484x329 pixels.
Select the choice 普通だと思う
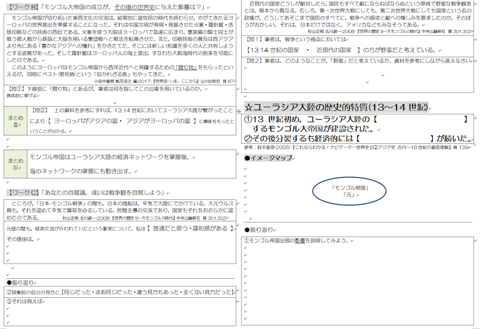pyautogui.click(x=170, y=229)
